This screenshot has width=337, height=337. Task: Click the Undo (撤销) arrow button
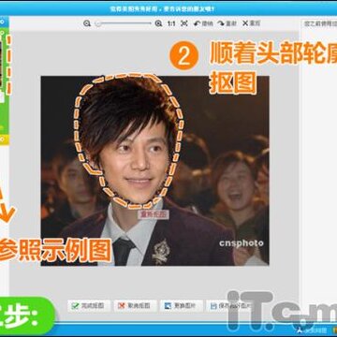coord(203,23)
